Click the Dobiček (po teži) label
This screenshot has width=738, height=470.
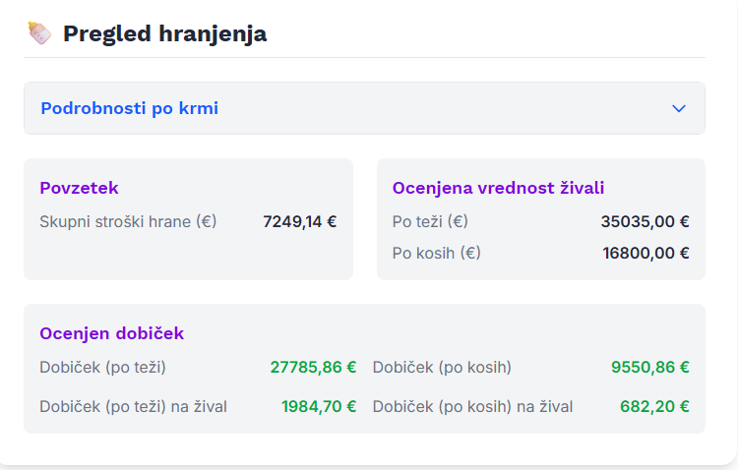tap(102, 368)
